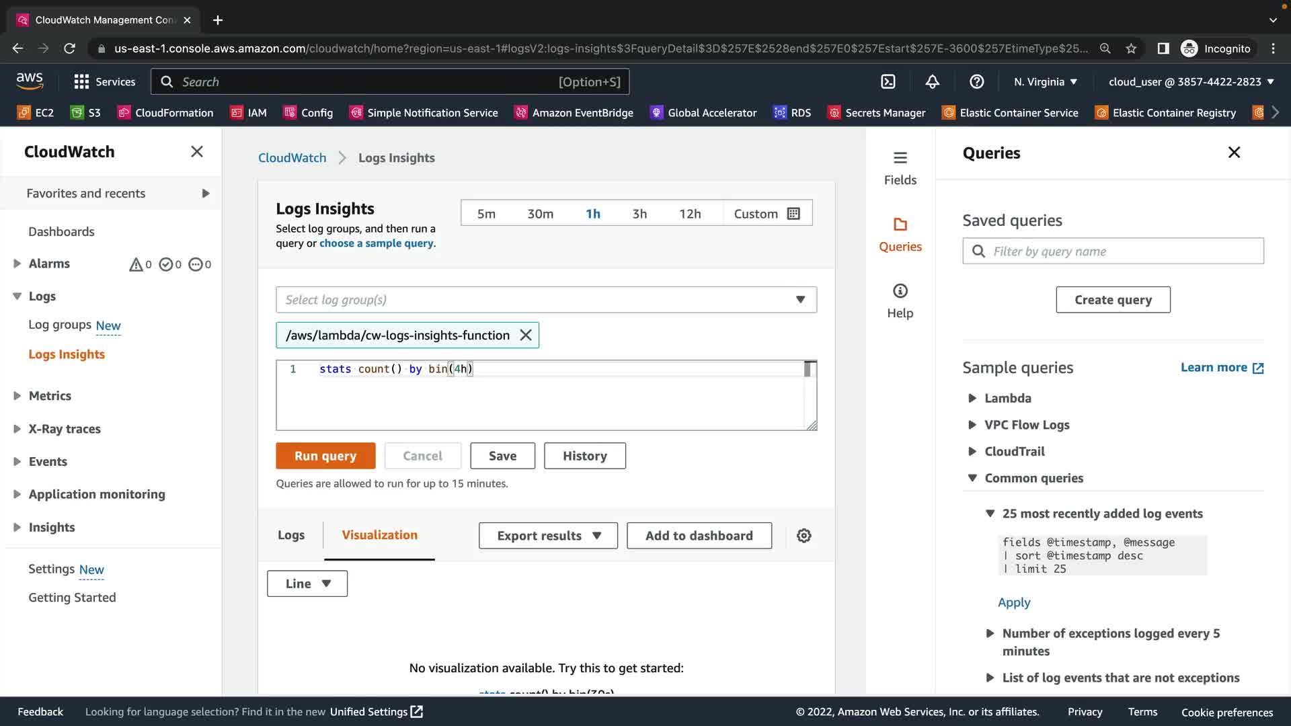Remove the cw-logs-insights-function log group tag
Screen dimensions: 1291x726
coord(526,335)
